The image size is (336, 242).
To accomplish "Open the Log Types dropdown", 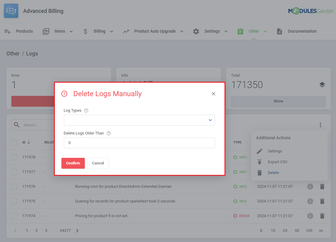I will click(x=139, y=120).
